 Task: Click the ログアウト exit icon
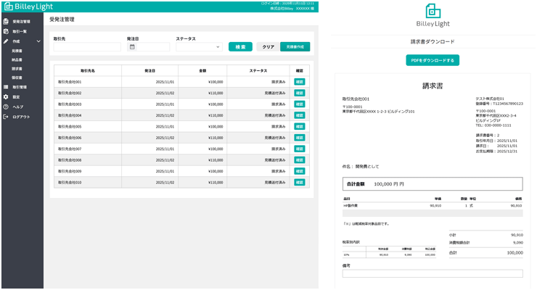click(6, 117)
